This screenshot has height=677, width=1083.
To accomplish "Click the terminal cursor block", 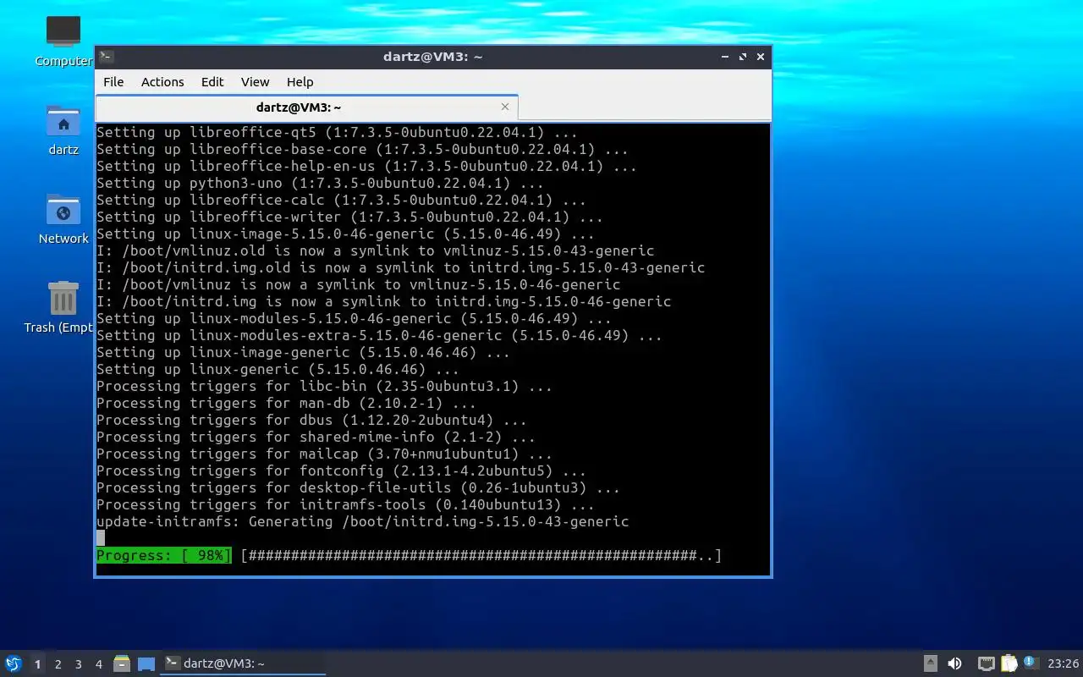I will (101, 538).
